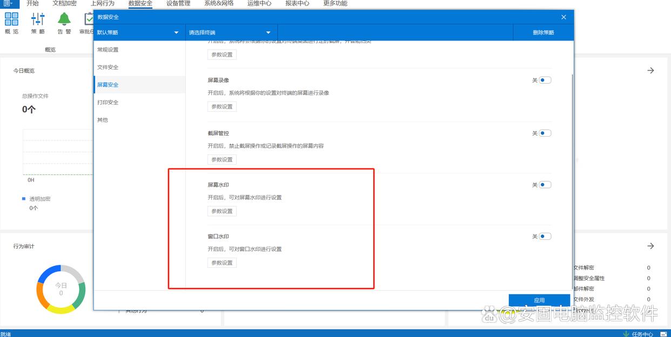Switch to the 文档加密 menu tab
Image resolution: width=671 pixels, height=337 pixels.
[64, 3]
